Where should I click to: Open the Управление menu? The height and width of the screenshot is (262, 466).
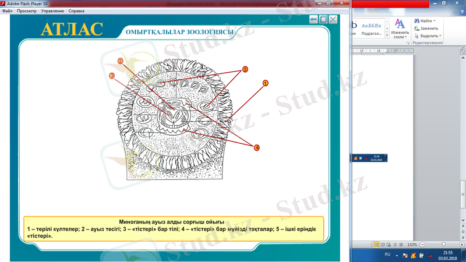pos(53,11)
